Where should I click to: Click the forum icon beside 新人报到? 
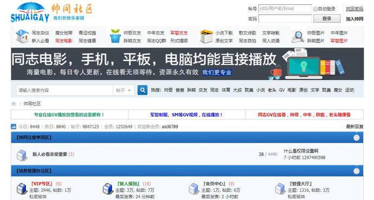(108, 189)
